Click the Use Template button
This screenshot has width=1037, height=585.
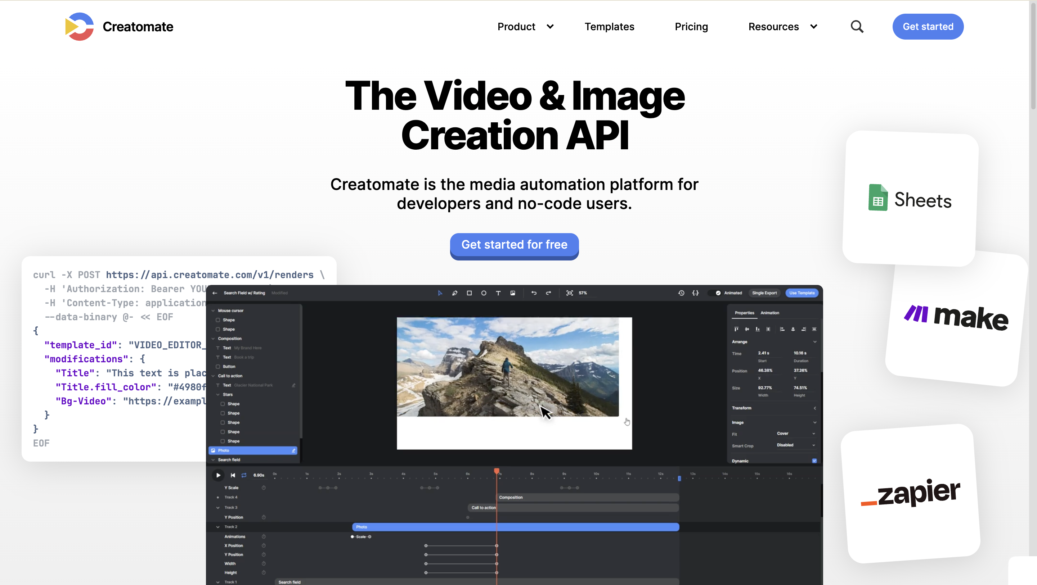pyautogui.click(x=802, y=293)
